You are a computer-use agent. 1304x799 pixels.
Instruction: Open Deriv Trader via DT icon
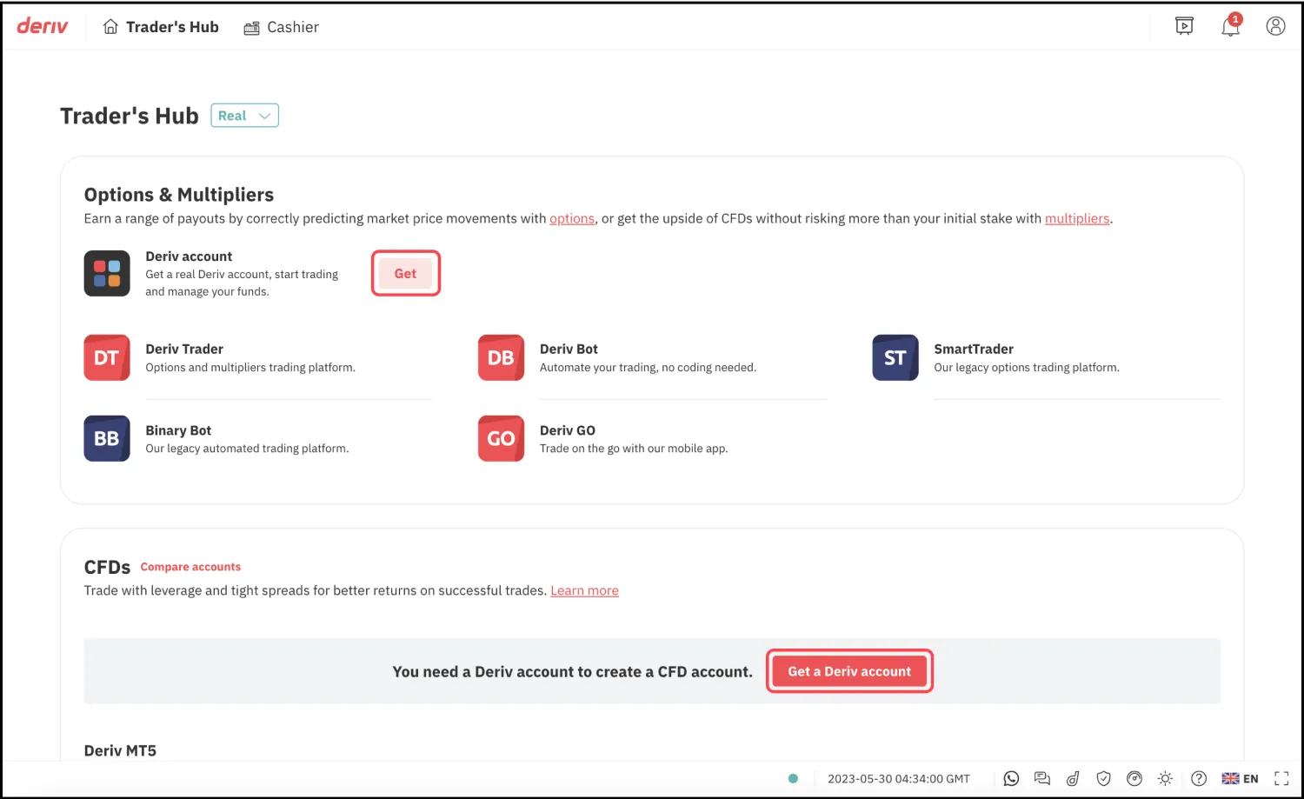click(x=107, y=357)
